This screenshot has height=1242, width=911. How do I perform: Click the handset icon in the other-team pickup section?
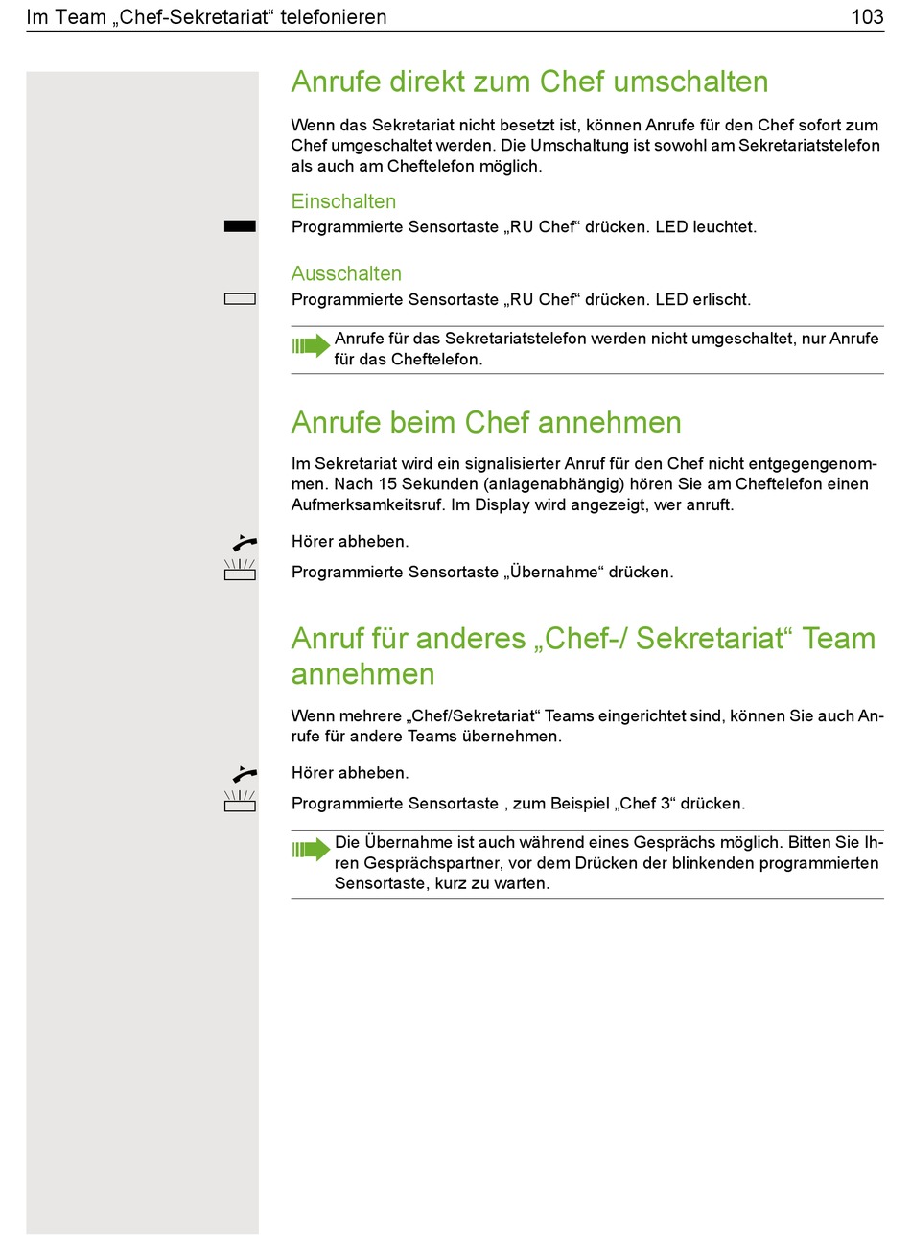245,774
